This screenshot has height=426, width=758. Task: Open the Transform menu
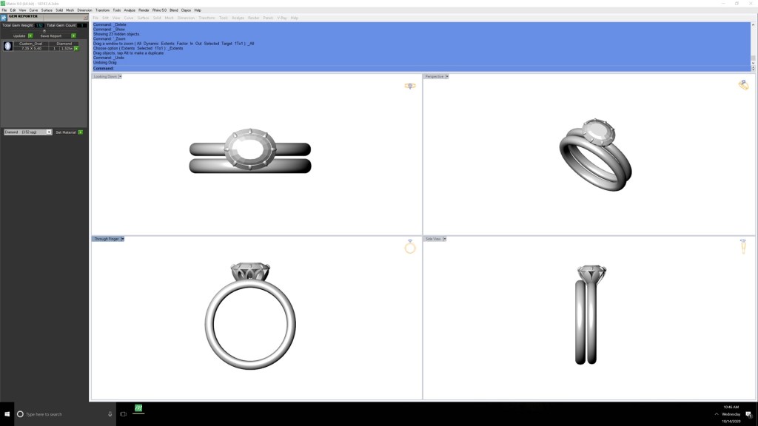[103, 10]
